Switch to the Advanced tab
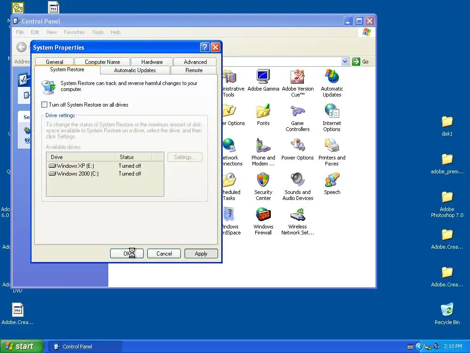 point(195,62)
